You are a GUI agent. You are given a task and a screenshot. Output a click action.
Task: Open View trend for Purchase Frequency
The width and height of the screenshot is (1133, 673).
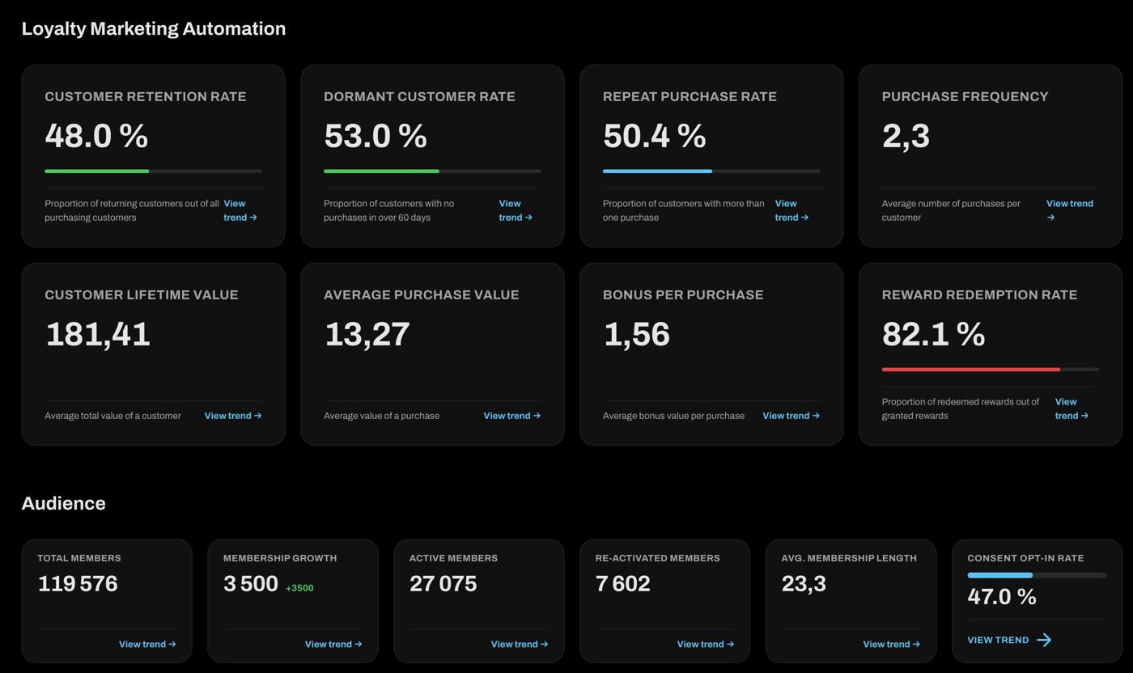point(1070,210)
